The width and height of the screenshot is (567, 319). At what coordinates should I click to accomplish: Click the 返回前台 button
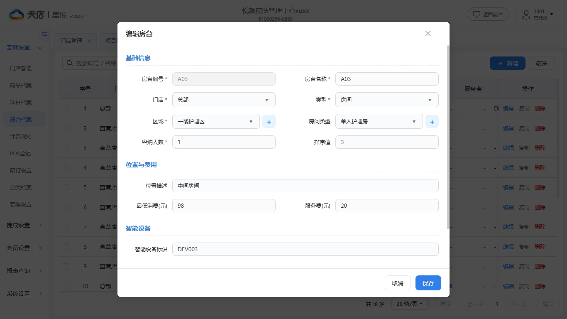[488, 14]
